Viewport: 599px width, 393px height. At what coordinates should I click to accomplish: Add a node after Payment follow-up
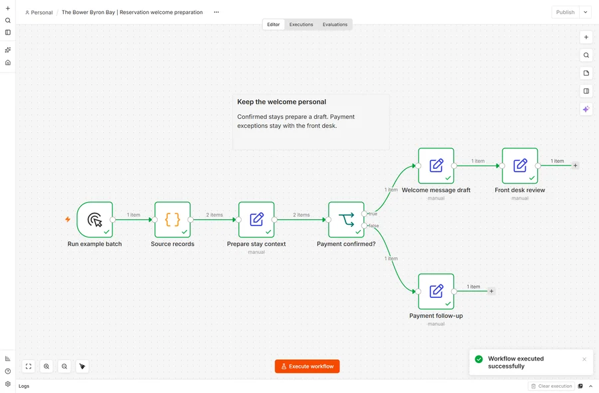click(491, 291)
